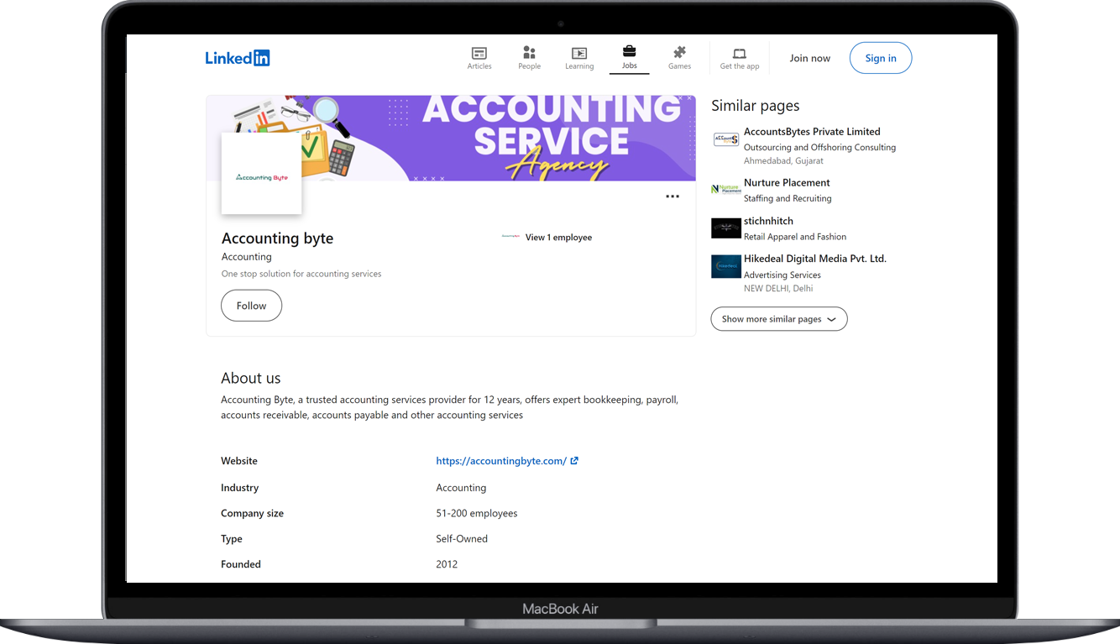Click the Get the app laptop icon
1120x644 pixels.
pos(739,53)
